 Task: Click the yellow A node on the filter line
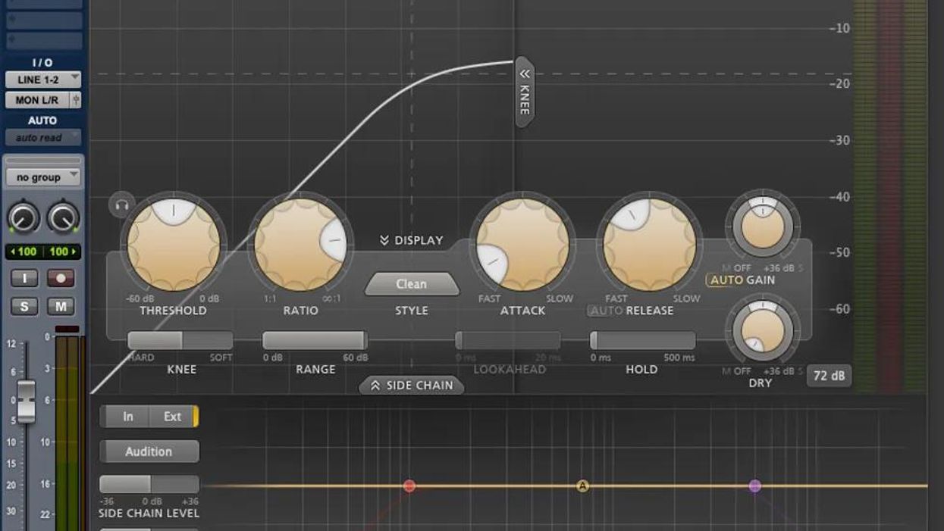(582, 486)
